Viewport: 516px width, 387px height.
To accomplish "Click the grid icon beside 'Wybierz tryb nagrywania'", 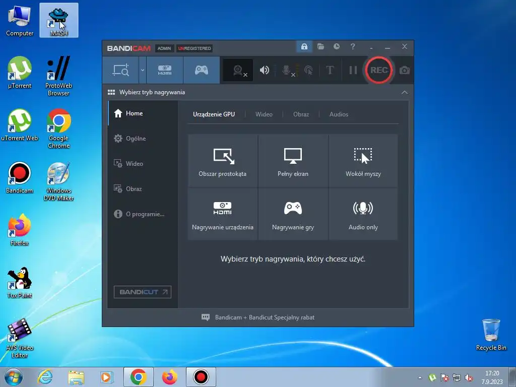I will pyautogui.click(x=111, y=93).
